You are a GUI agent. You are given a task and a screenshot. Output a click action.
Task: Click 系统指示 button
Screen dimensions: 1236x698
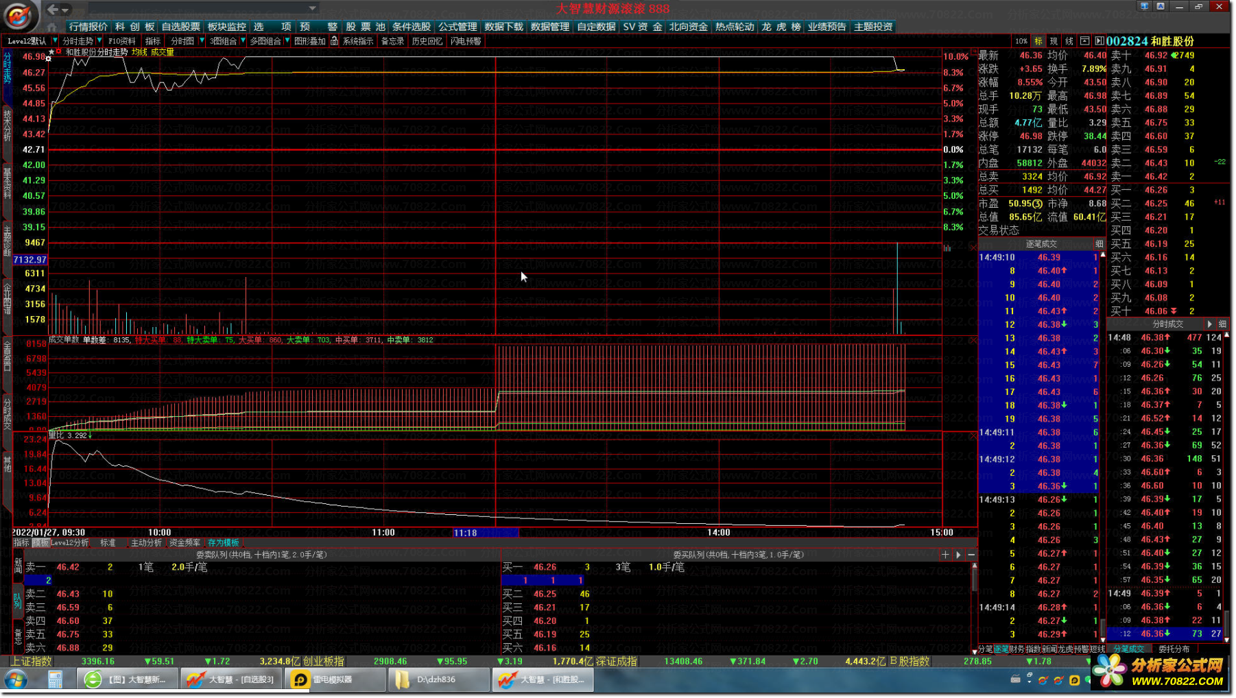point(358,41)
